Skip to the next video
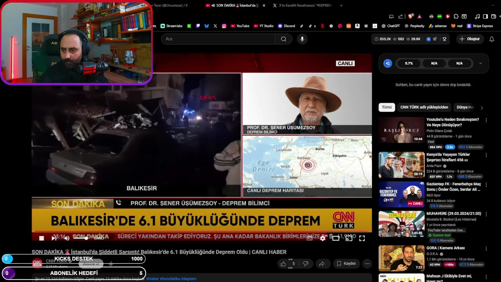The height and width of the screenshot is (282, 501). [54, 238]
